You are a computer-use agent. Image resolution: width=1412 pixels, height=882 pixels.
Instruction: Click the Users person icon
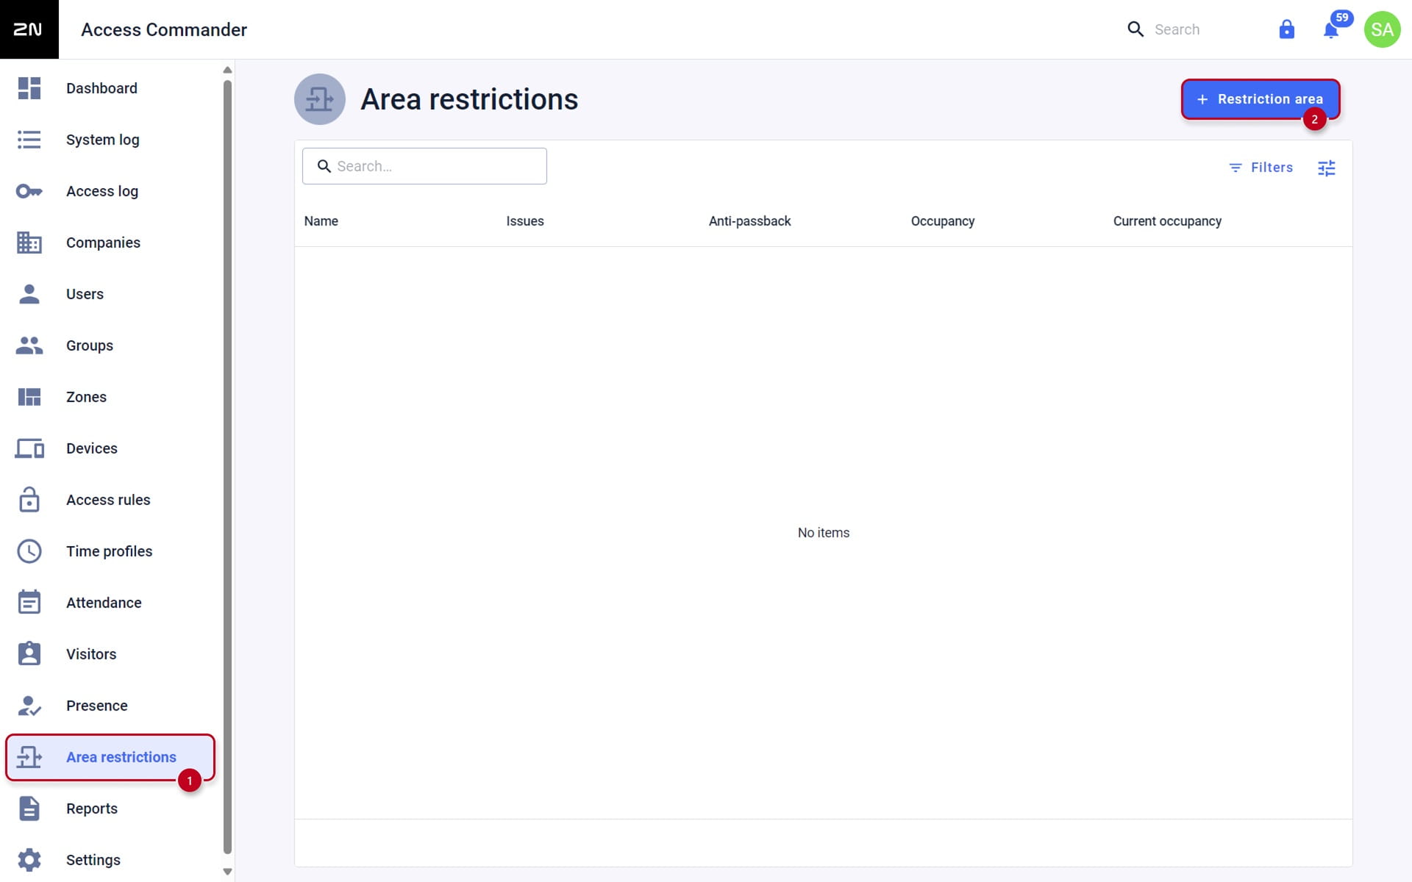(x=29, y=294)
